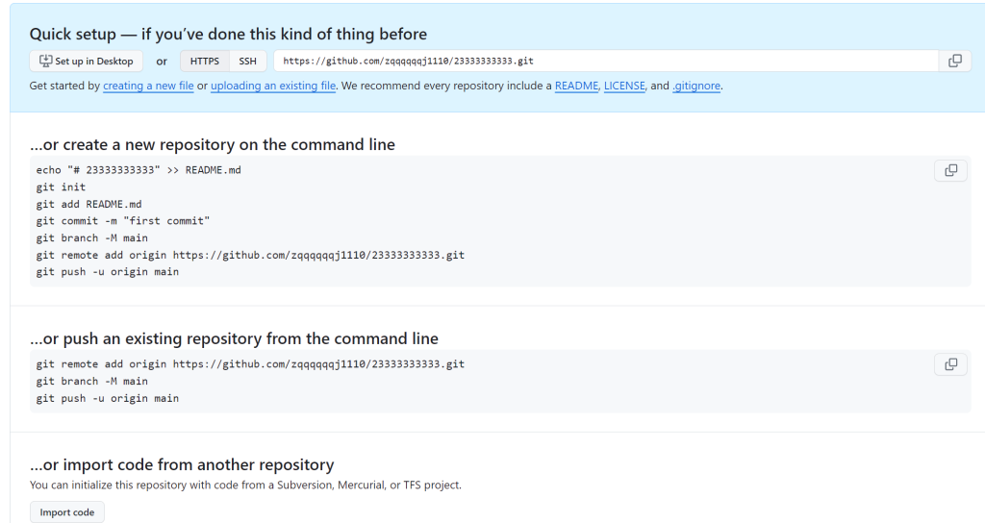
Task: Copy the push existing repository commands
Action: (x=950, y=364)
